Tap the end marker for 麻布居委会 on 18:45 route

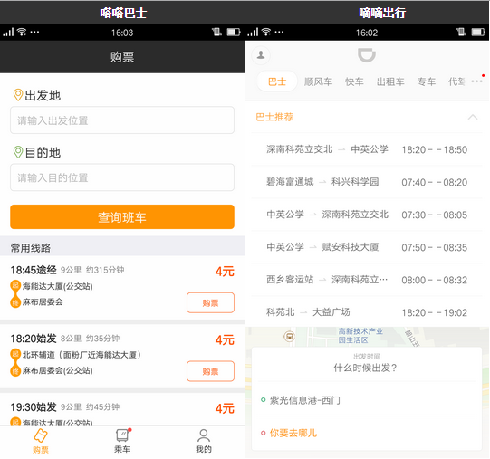pos(15,302)
